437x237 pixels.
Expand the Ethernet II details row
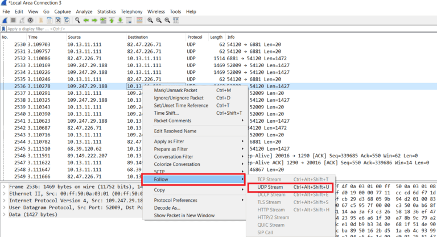[5, 192]
